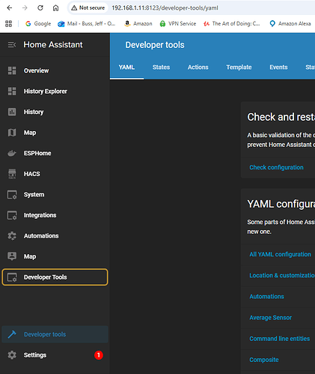Switch to the States tab
Viewport: 315px width, 374px height.
click(x=161, y=67)
